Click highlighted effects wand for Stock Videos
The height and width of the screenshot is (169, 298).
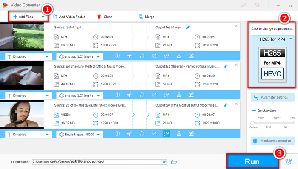pyautogui.click(x=166, y=134)
